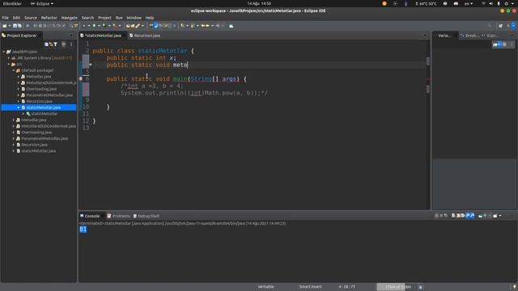518x291 pixels.
Task: Collapse the default package node
Action: point(14,70)
